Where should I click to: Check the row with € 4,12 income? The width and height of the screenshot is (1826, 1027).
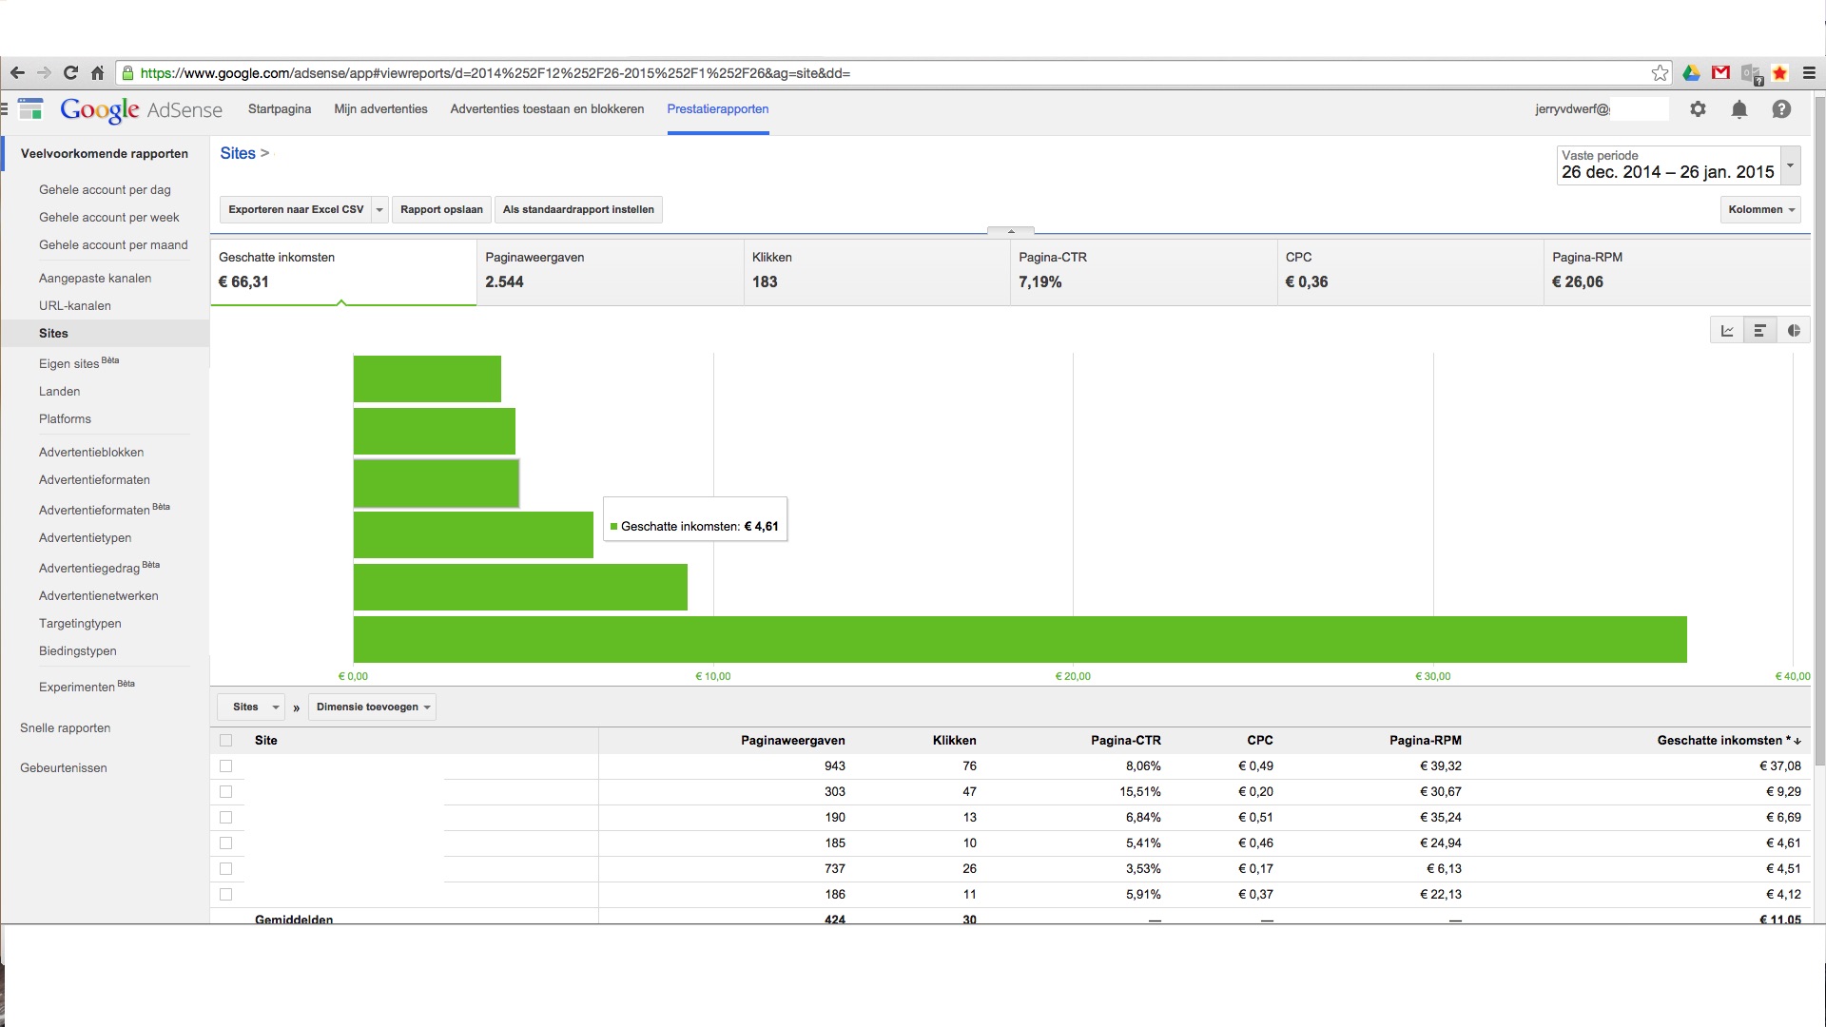(225, 895)
